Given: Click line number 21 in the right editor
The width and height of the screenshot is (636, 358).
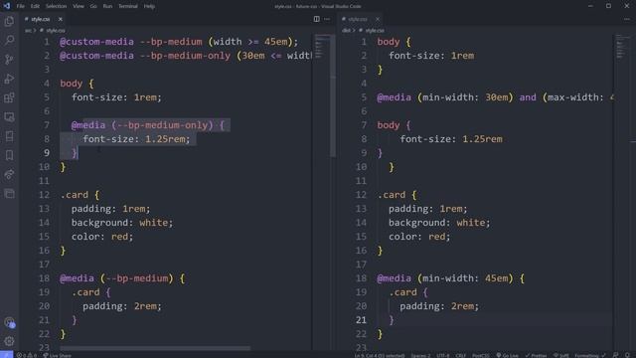Looking at the screenshot, I should point(361,320).
